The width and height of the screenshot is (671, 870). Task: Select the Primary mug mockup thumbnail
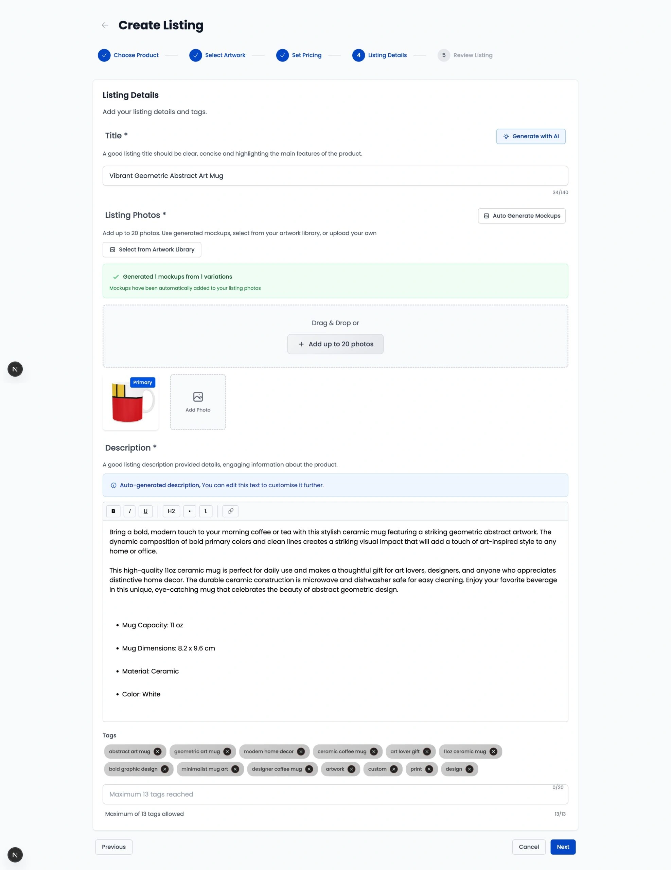click(130, 402)
